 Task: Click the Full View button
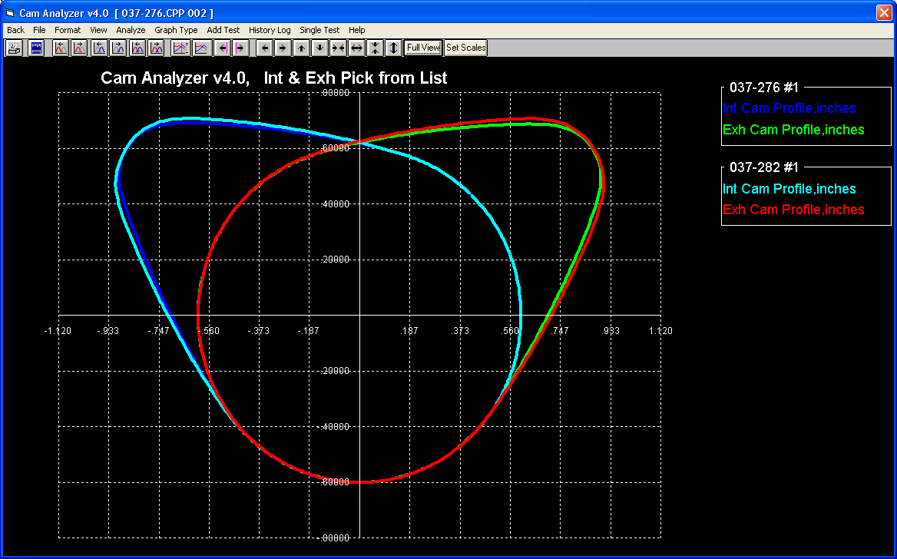[x=423, y=48]
